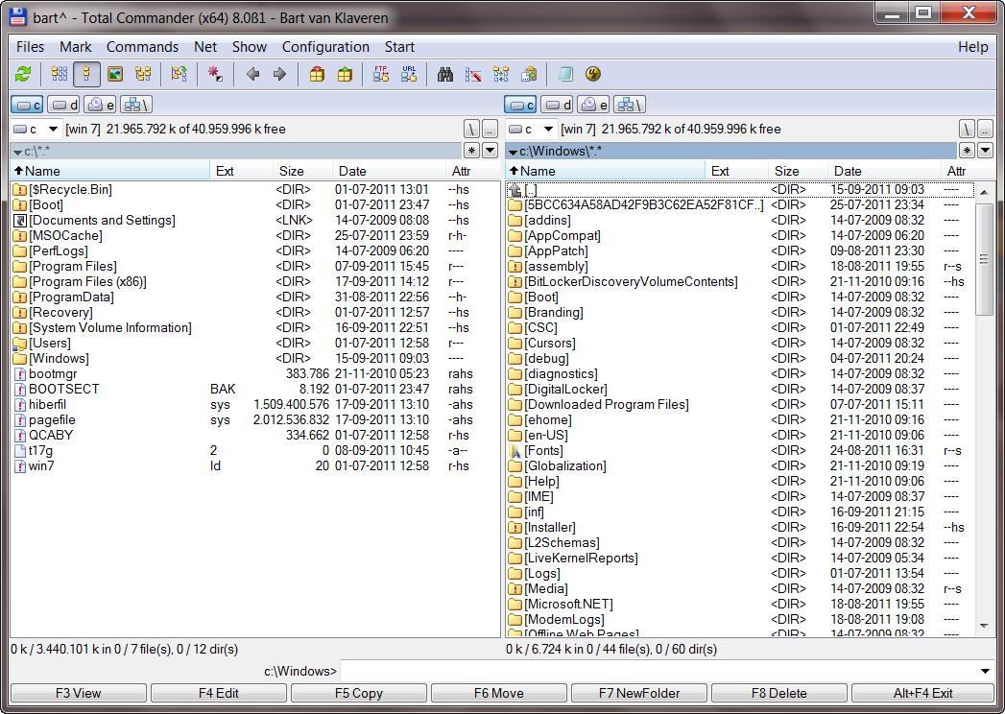Open Synchronize directories icon
Viewport: 1005px width, 714px height.
coord(501,74)
